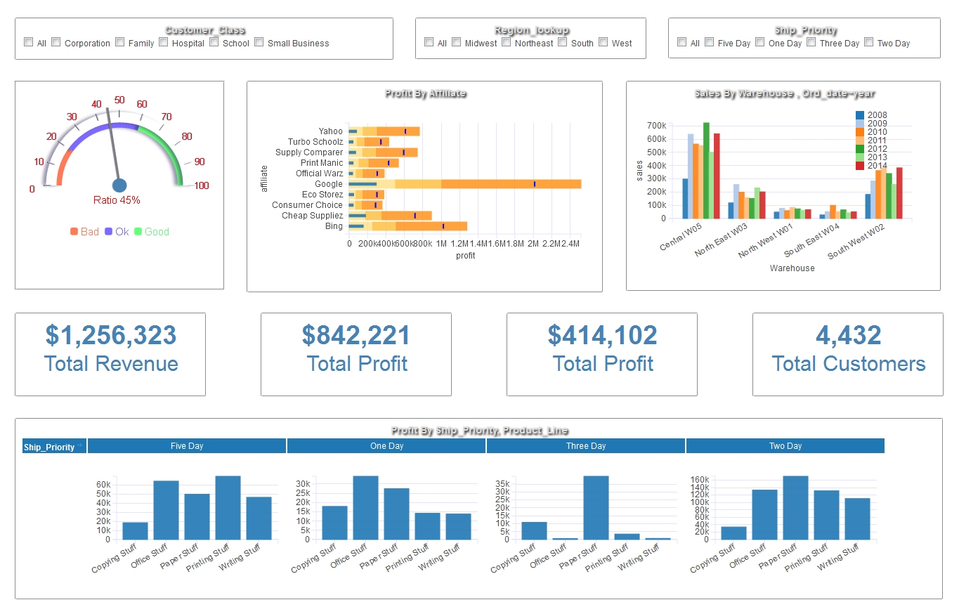The image size is (959, 614).
Task: Open the Ship_Priority column sort dropdown
Action: pyautogui.click(x=80, y=445)
